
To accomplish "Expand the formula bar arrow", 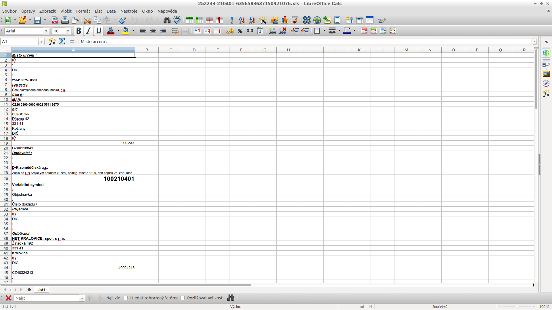I will coord(535,42).
